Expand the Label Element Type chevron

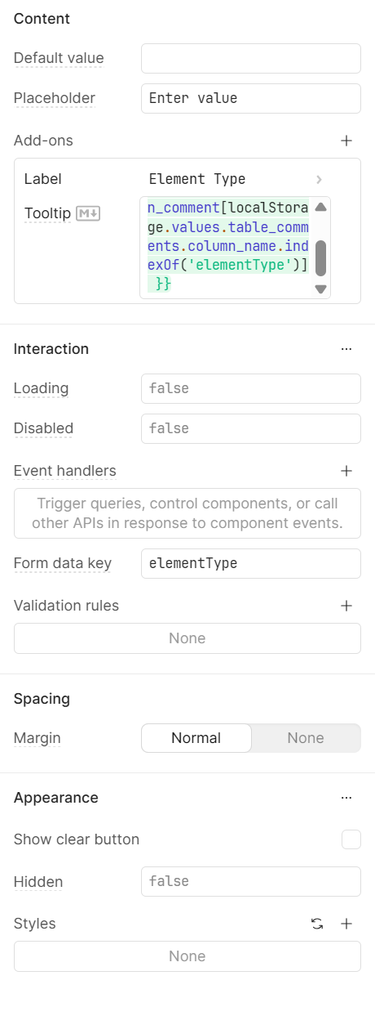319,179
